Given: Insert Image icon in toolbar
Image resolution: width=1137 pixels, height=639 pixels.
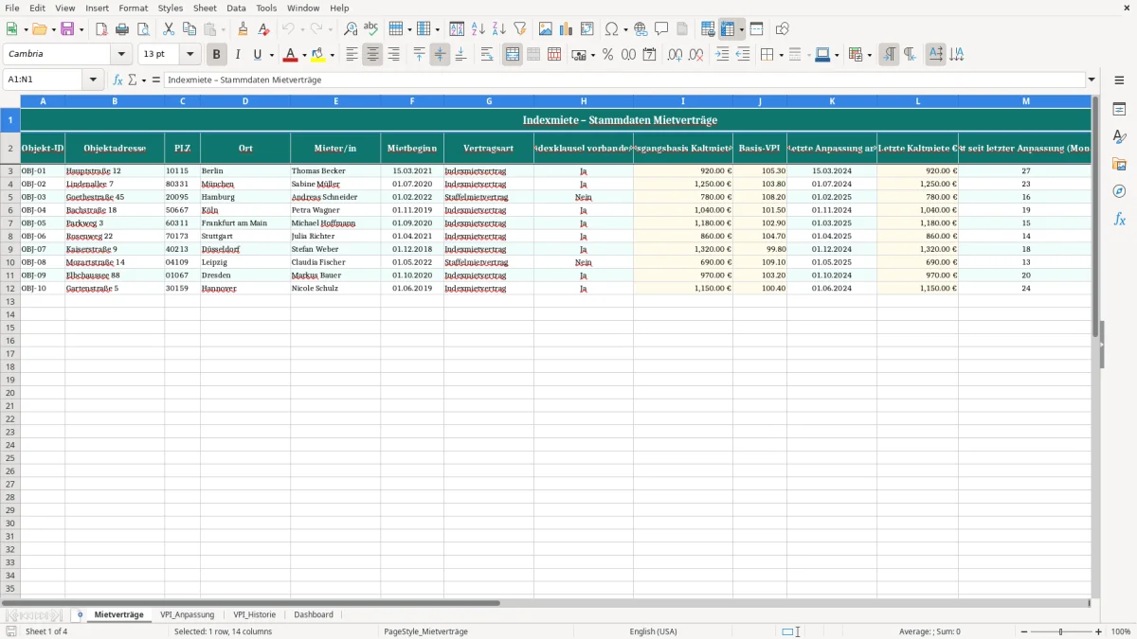Looking at the screenshot, I should pyautogui.click(x=545, y=29).
